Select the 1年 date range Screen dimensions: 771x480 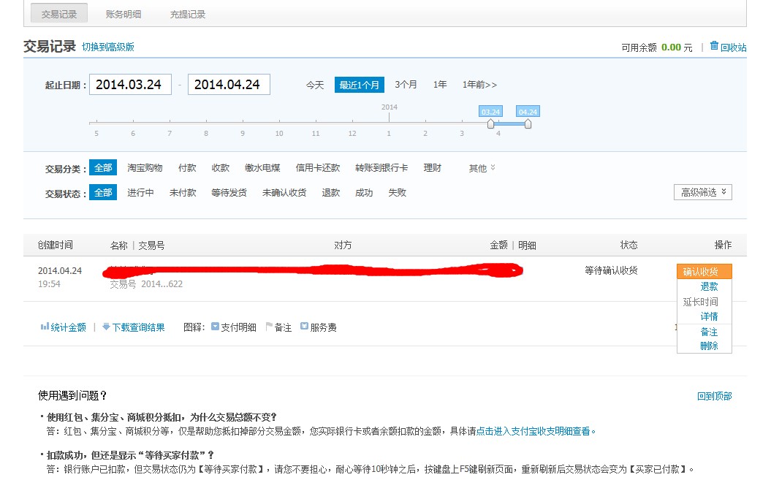pyautogui.click(x=440, y=85)
